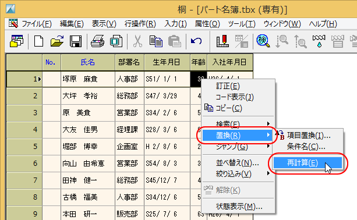Click the document icon left of ファイル menu
This screenshot has width=357, height=220.
point(13,23)
